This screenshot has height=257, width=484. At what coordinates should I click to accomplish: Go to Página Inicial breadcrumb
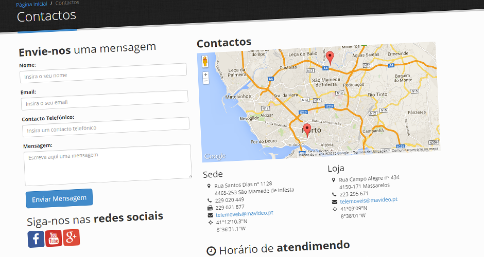(x=31, y=4)
